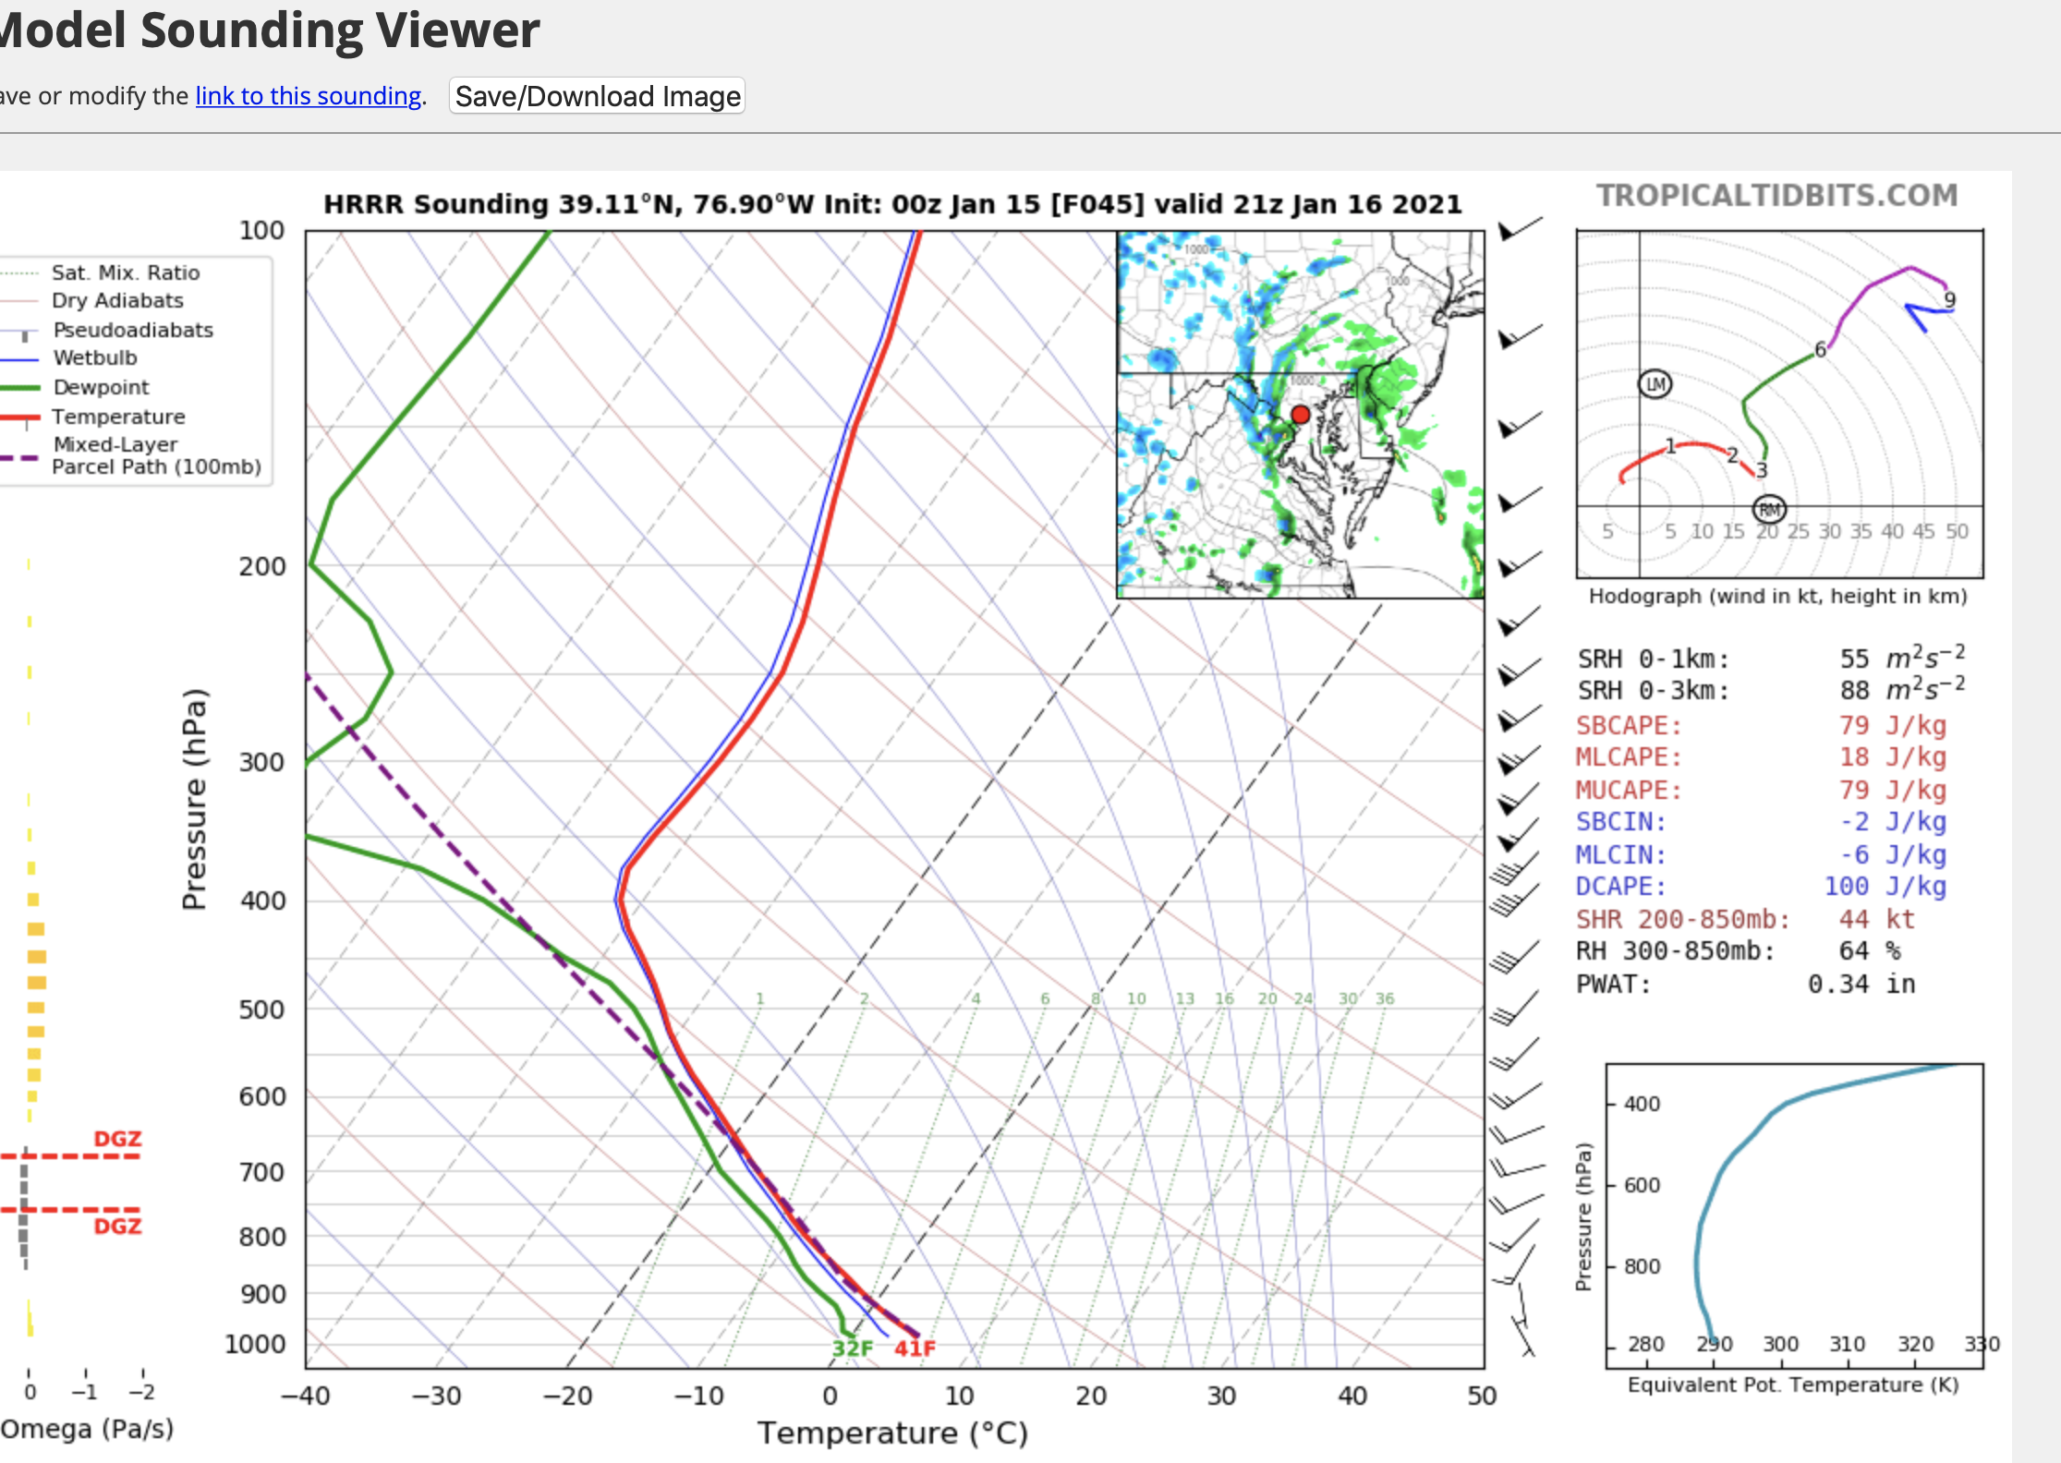Click the wind barb at the 100 hPa level

pyautogui.click(x=1520, y=227)
